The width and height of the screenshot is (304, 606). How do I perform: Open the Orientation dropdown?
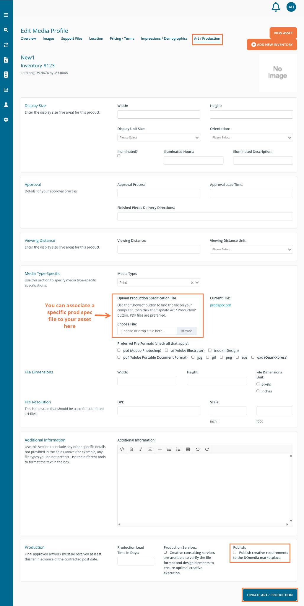click(251, 138)
